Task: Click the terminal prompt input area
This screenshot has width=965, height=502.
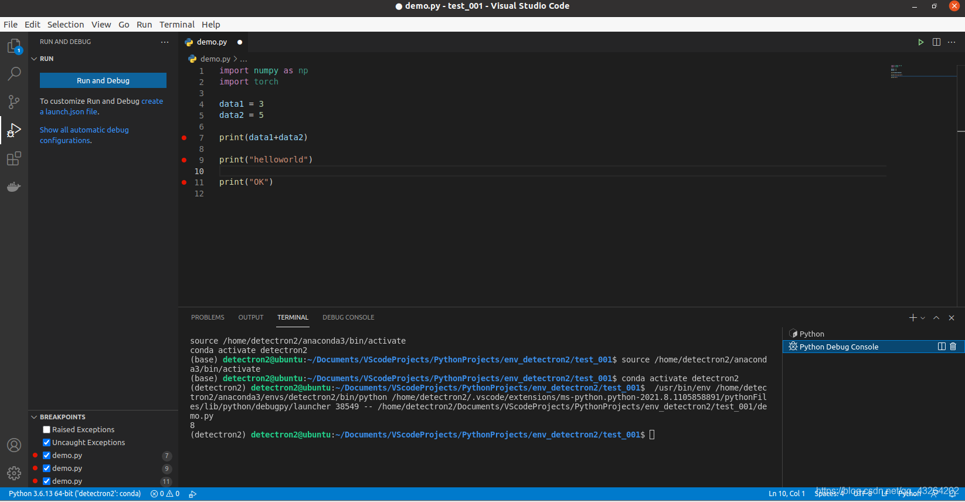Action: click(652, 435)
